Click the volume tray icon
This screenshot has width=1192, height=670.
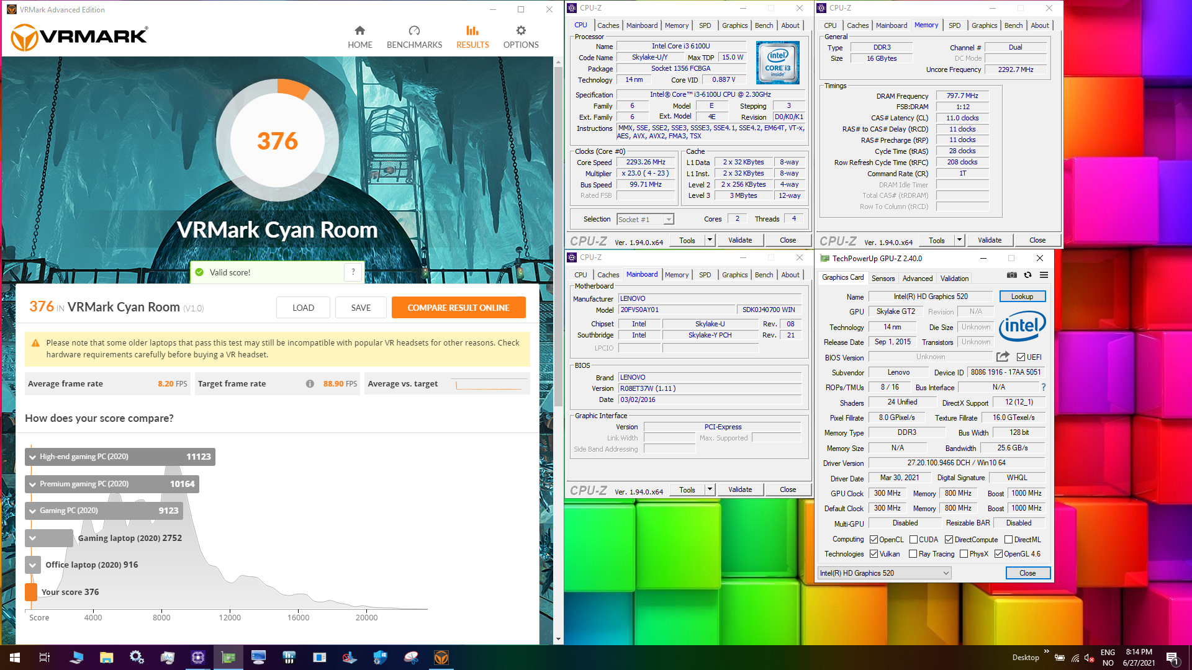(1089, 658)
